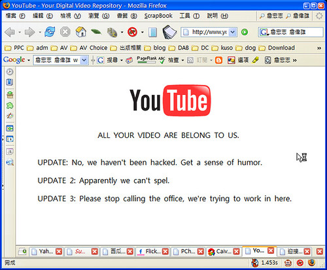Click the green basket downloads icon in the sidebar
This screenshot has width=327, height=270.
point(10,95)
